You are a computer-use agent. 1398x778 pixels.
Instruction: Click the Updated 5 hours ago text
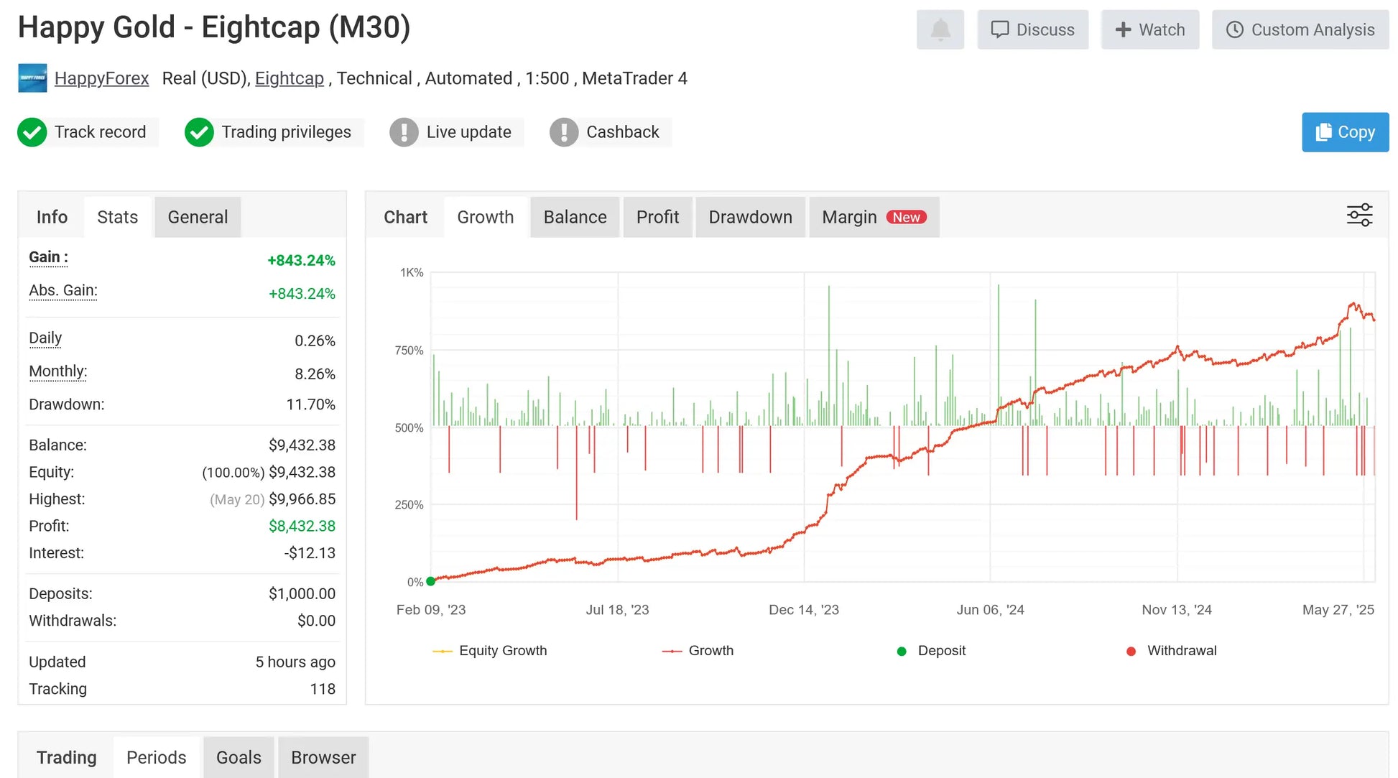(x=295, y=662)
